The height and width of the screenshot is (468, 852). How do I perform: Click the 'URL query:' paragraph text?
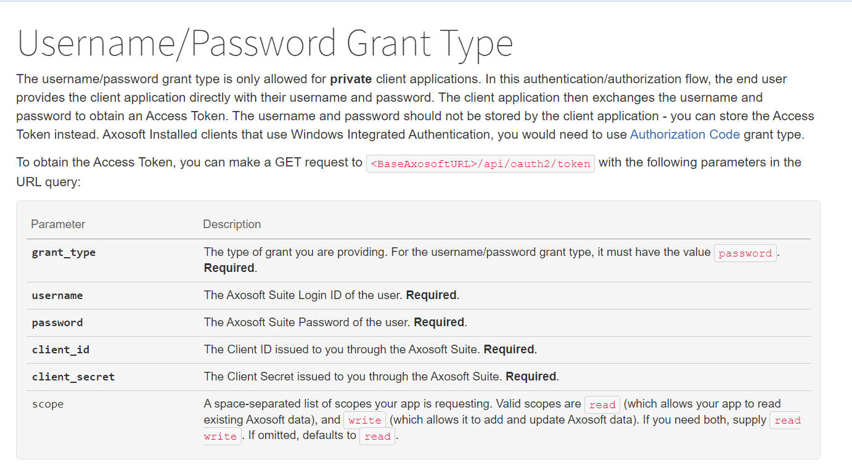tap(49, 183)
